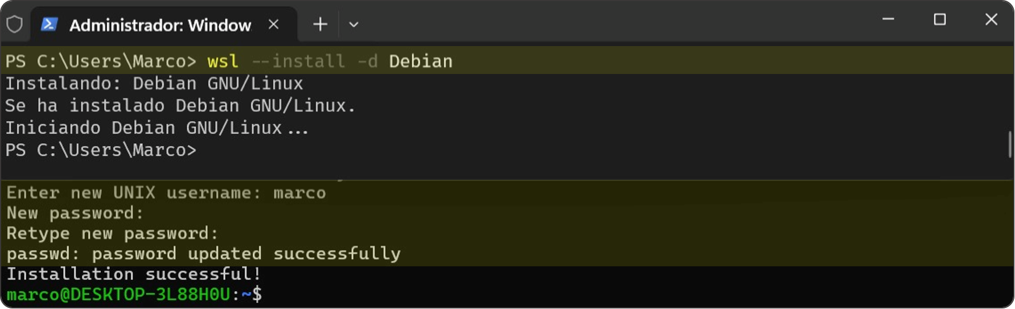Click the empty PS C:\Users\Marco> prompt line

[101, 150]
